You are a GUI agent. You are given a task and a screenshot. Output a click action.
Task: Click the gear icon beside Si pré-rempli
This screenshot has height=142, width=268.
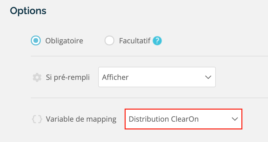point(37,78)
